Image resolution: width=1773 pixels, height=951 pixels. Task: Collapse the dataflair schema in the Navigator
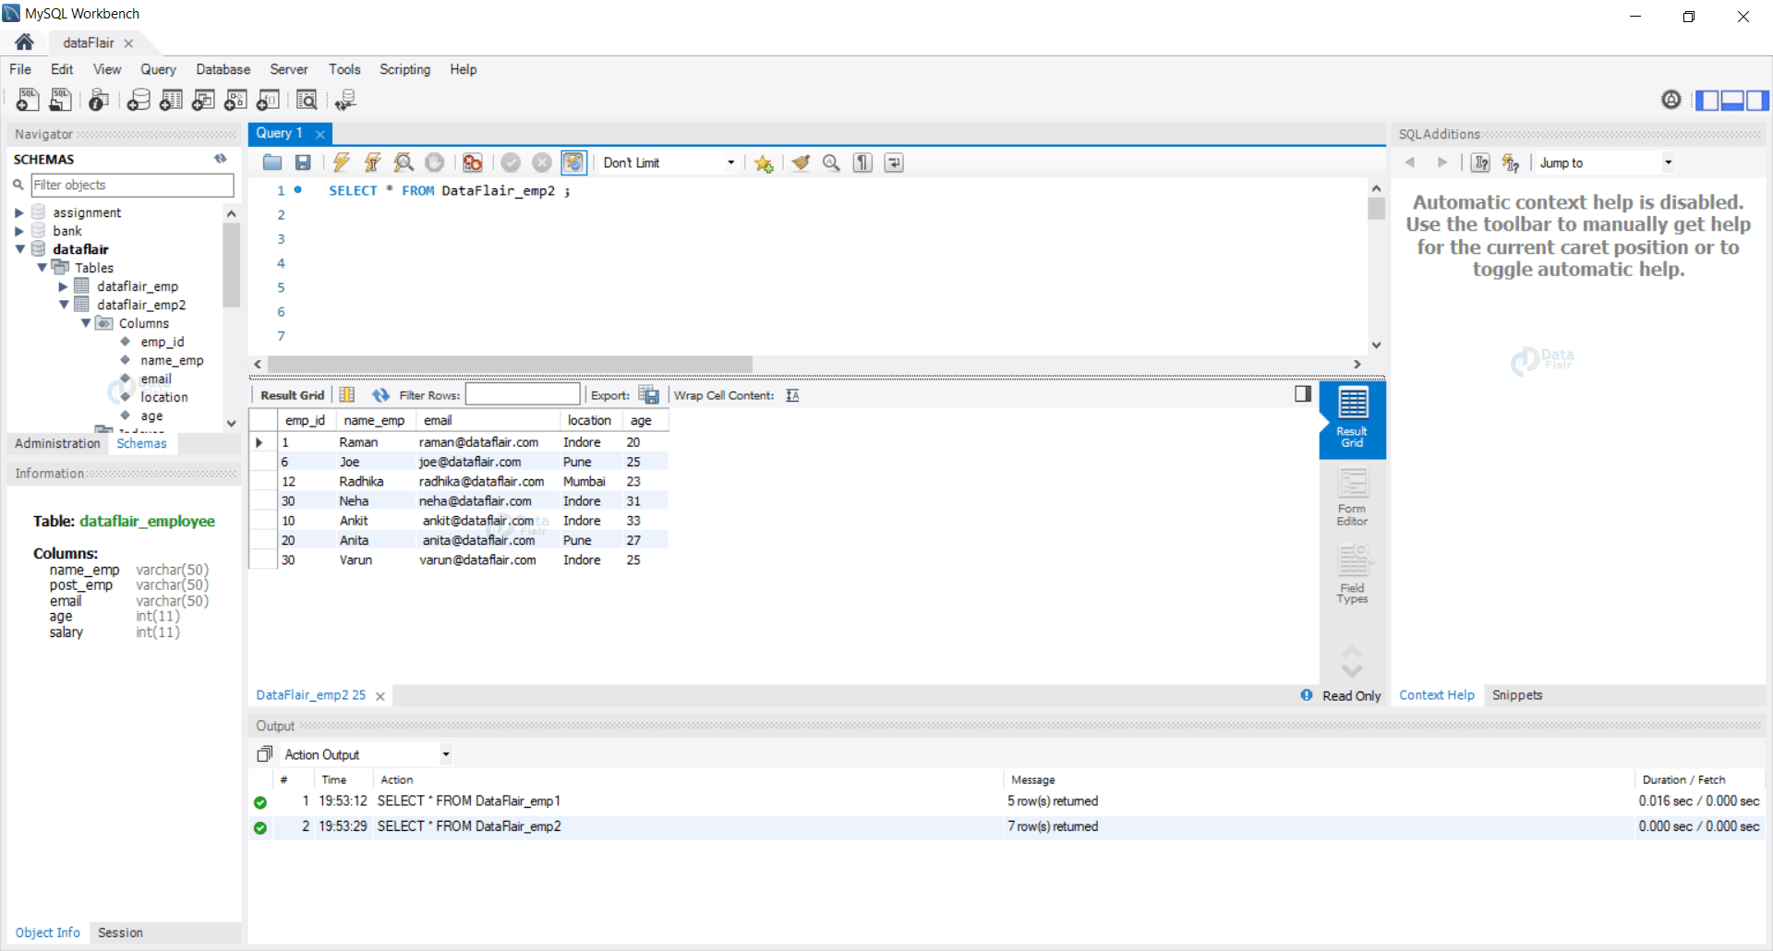click(x=20, y=249)
